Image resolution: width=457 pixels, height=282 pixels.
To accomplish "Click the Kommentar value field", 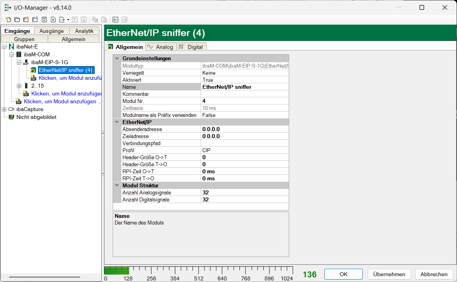I will pyautogui.click(x=245, y=94).
